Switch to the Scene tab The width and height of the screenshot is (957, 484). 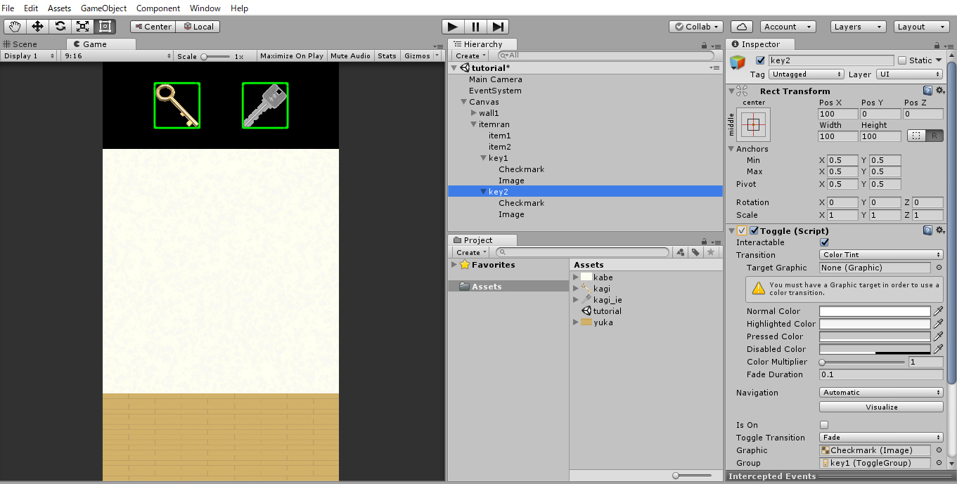20,44
